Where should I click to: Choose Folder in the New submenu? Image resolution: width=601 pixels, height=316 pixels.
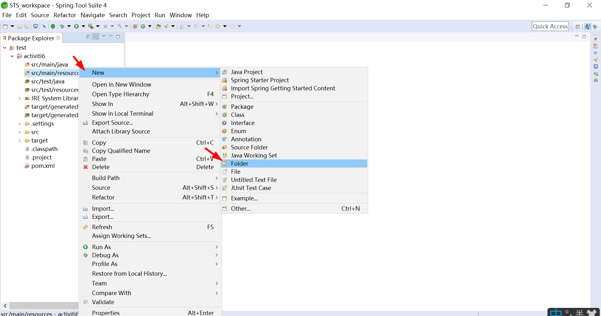click(294, 163)
